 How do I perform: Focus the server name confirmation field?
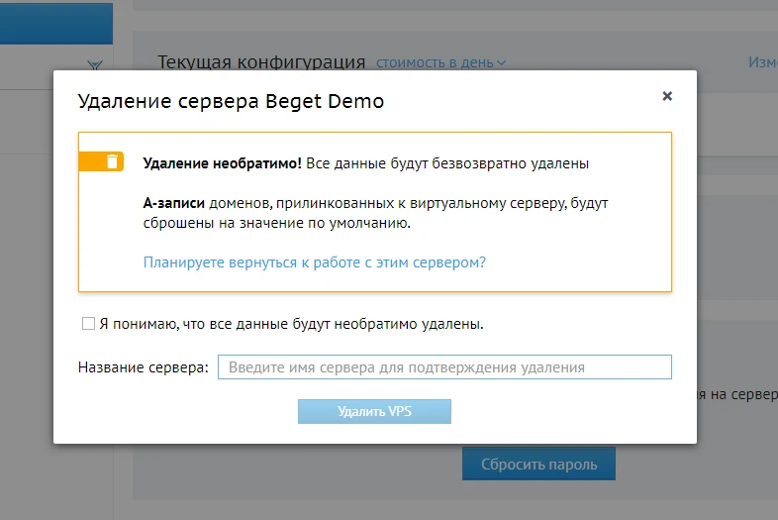coord(444,367)
